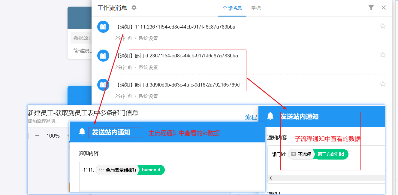Click bell icon in subflow notification header
398x195 pixels.
coord(270,116)
